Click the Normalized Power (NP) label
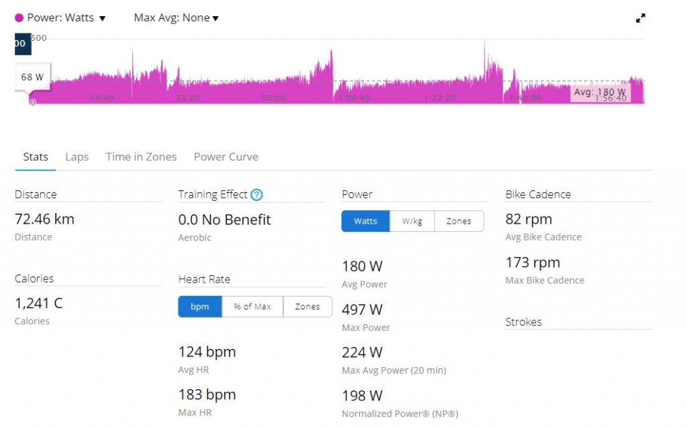This screenshot has height=428, width=687. click(x=400, y=413)
